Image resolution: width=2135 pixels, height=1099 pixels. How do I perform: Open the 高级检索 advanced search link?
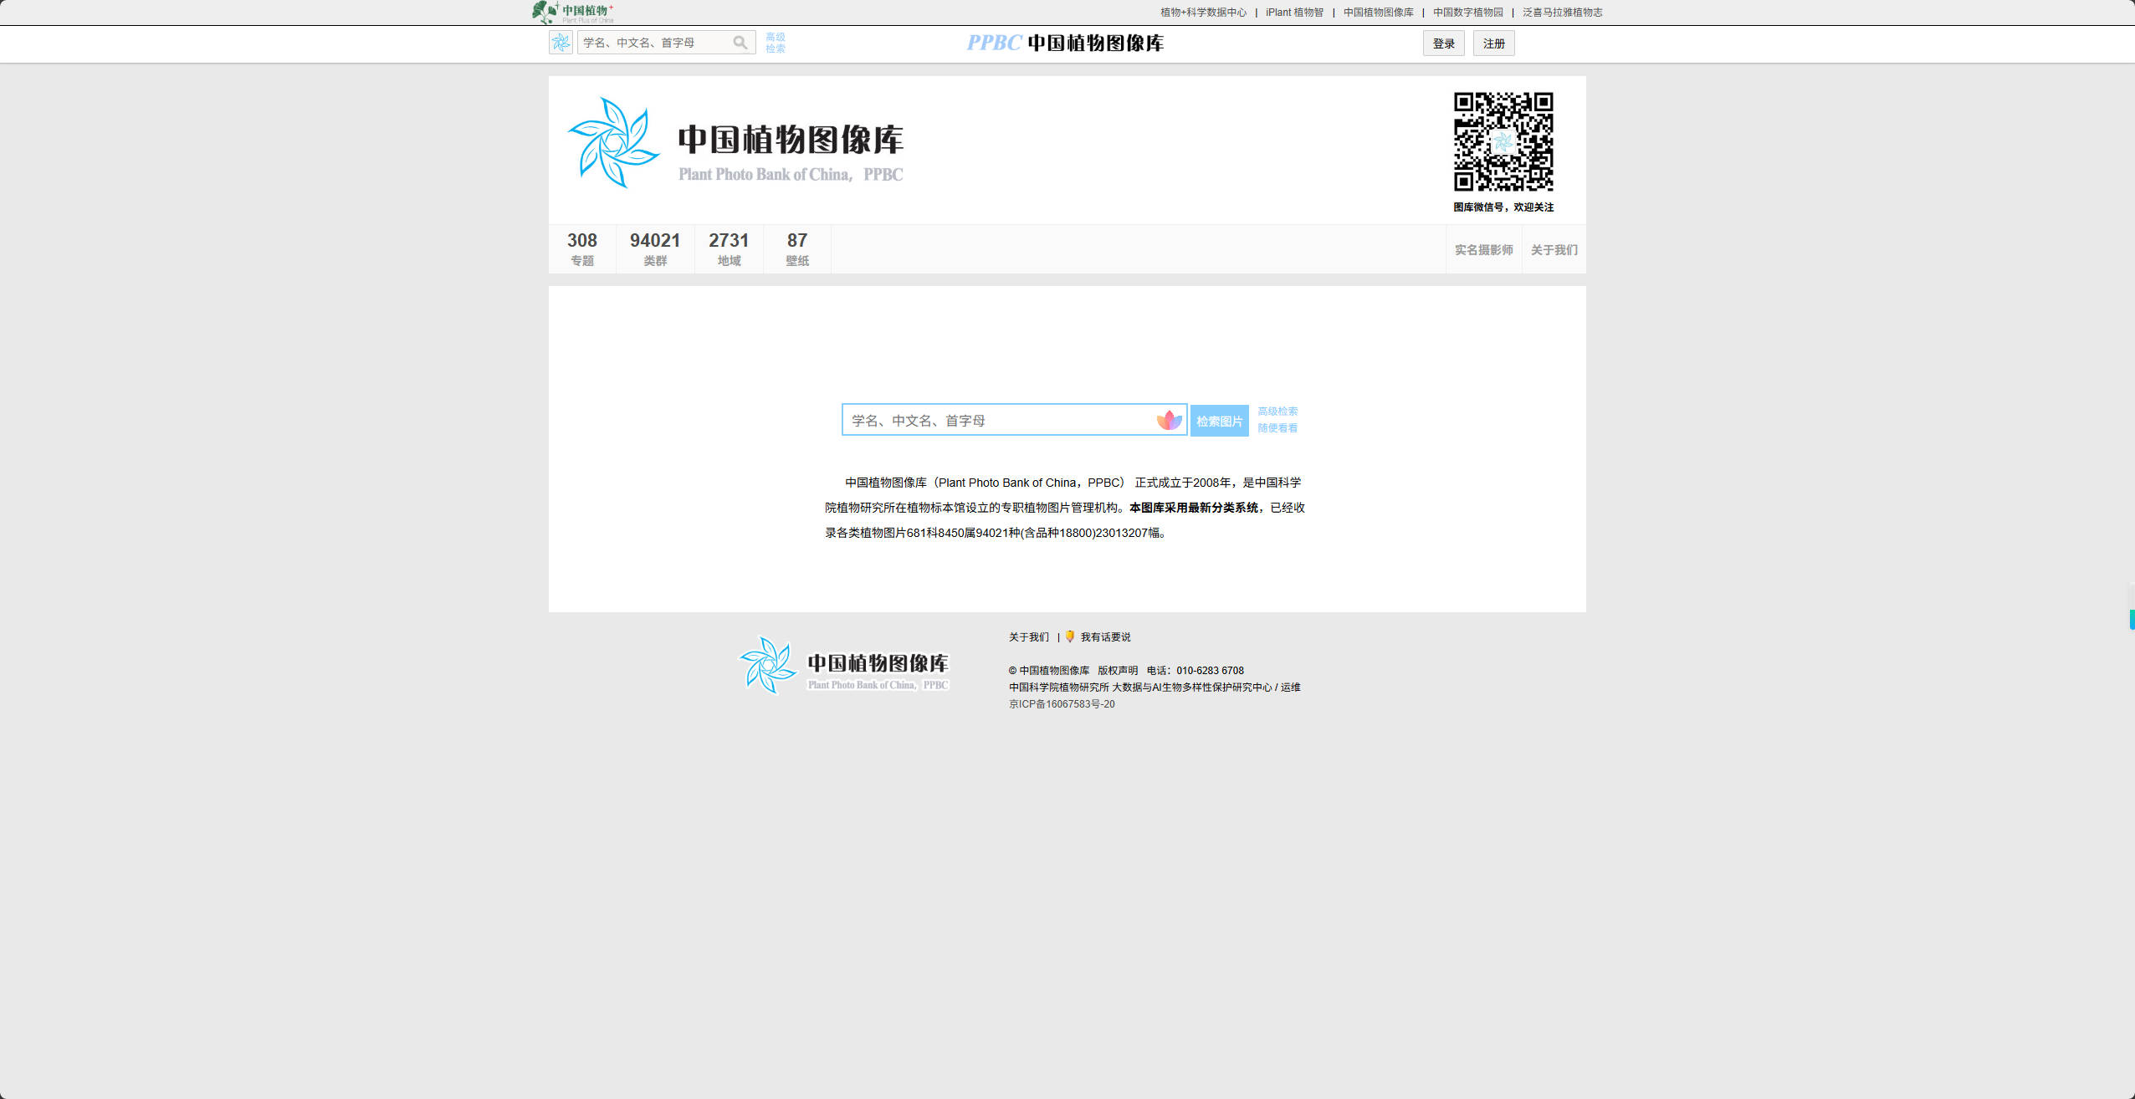pos(1277,411)
